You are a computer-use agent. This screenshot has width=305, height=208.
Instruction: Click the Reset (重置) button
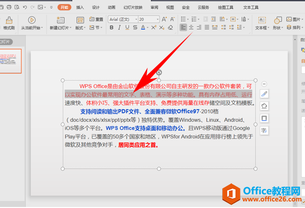click(96, 19)
